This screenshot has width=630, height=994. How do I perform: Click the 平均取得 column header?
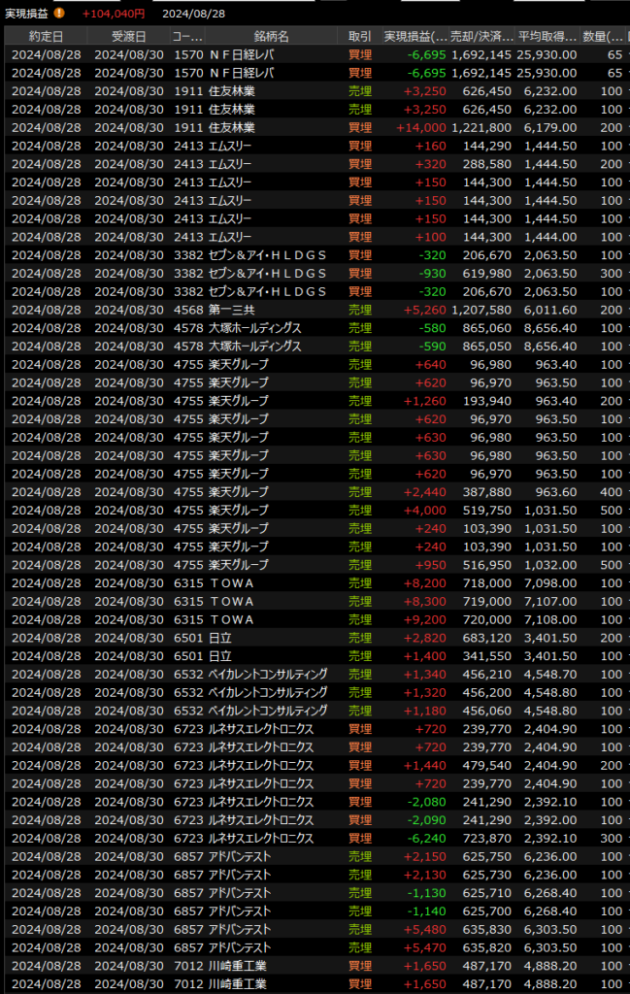point(547,36)
